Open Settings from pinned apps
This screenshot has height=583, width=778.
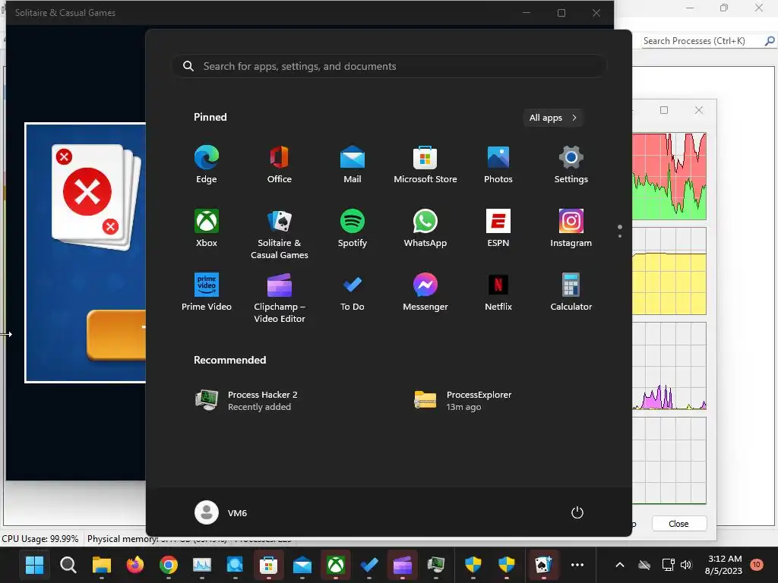[571, 165]
